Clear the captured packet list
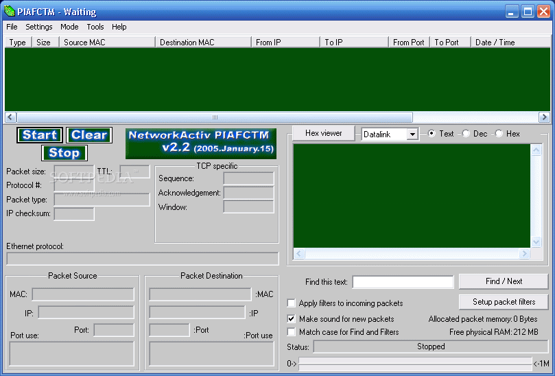 click(x=89, y=135)
